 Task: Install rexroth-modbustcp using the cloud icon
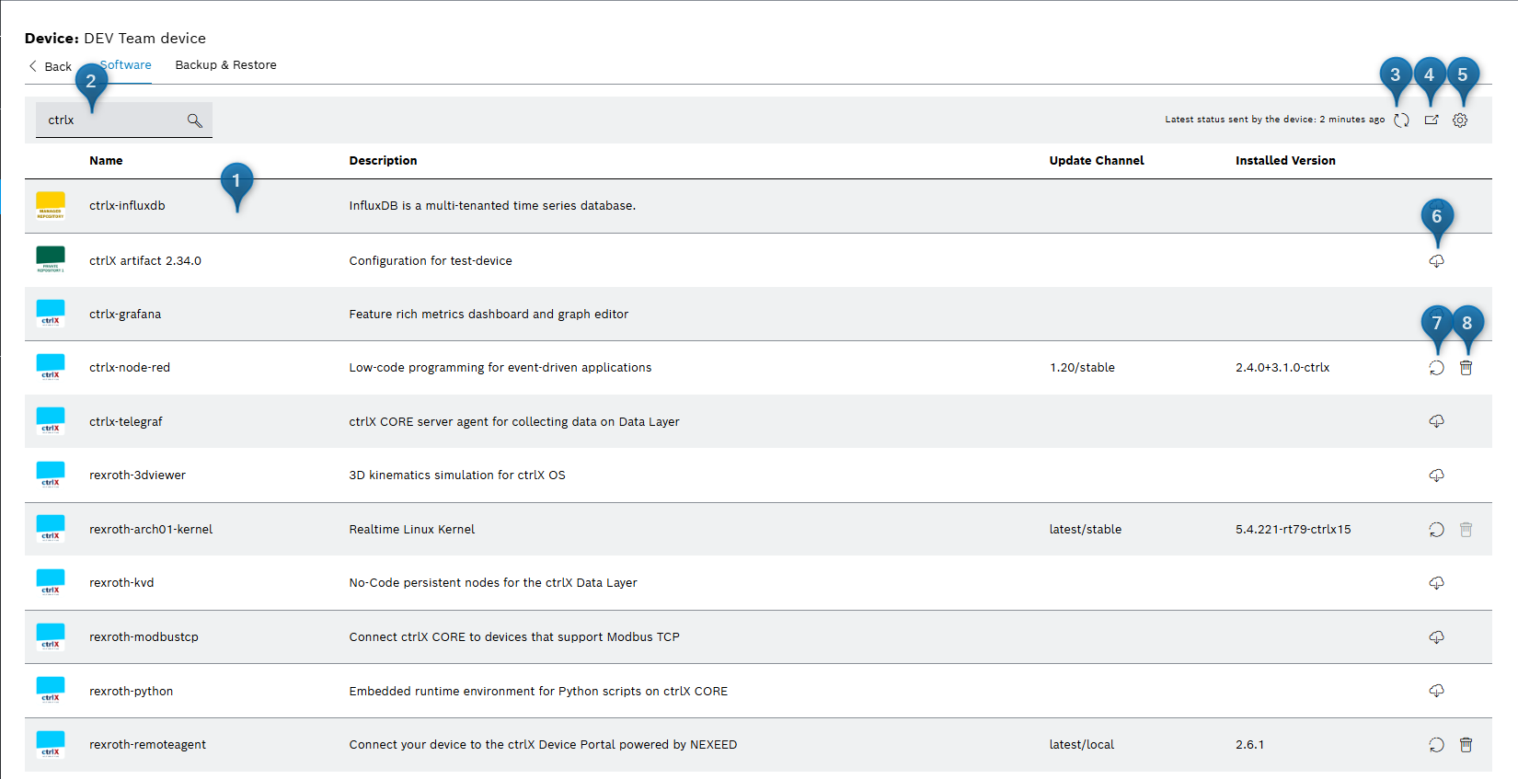click(1436, 637)
